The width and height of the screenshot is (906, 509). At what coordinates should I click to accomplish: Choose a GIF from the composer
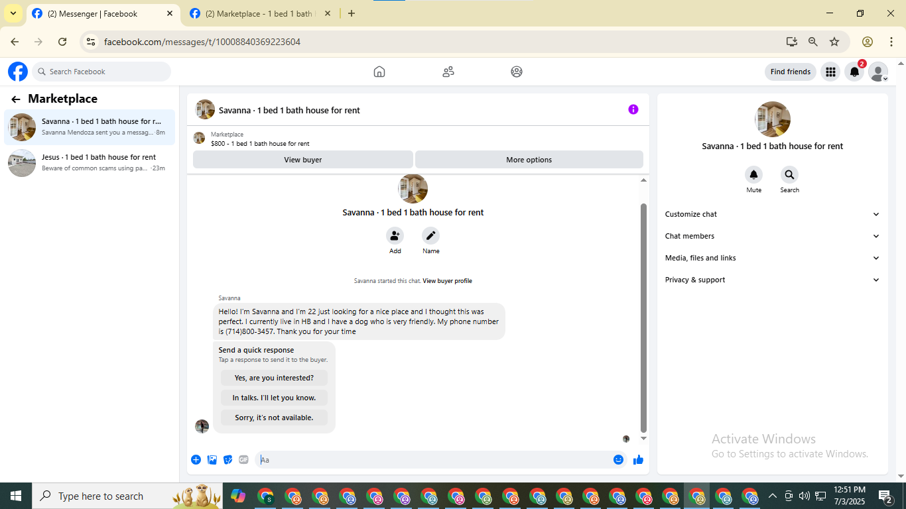(244, 460)
